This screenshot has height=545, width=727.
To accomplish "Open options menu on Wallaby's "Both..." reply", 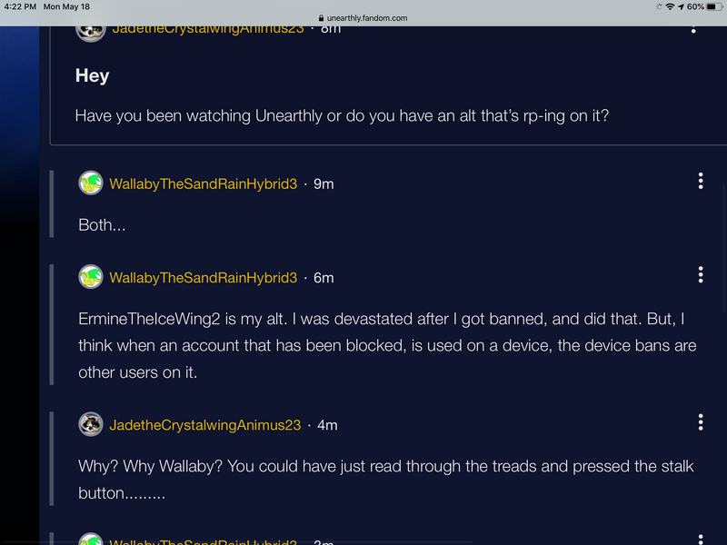I will (700, 181).
